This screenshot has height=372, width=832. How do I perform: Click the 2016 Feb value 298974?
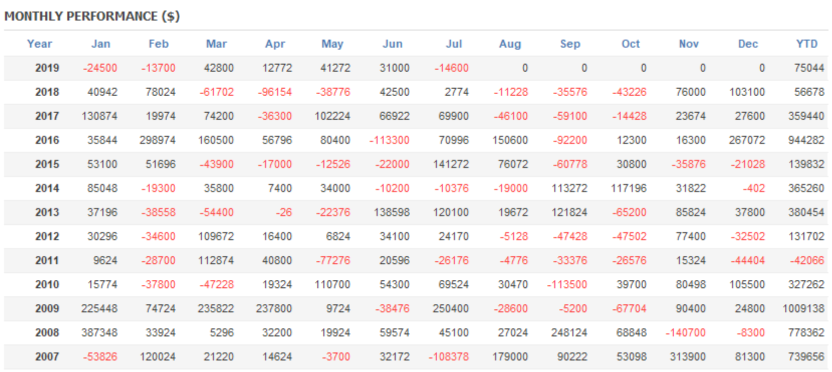158,140
